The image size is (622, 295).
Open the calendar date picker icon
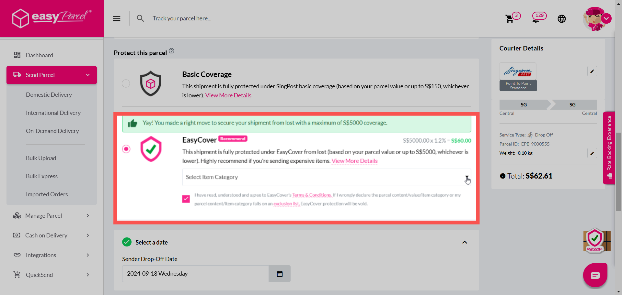[280, 274]
